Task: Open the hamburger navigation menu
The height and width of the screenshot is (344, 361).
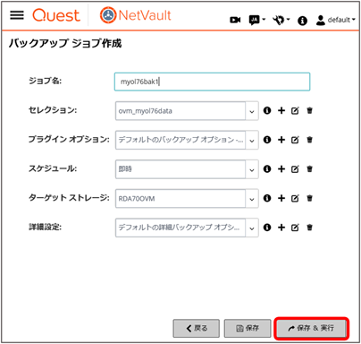Action: pyautogui.click(x=17, y=15)
